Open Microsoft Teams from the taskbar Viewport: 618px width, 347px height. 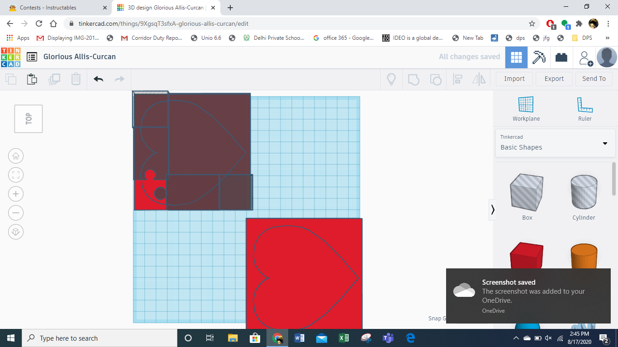click(x=388, y=338)
